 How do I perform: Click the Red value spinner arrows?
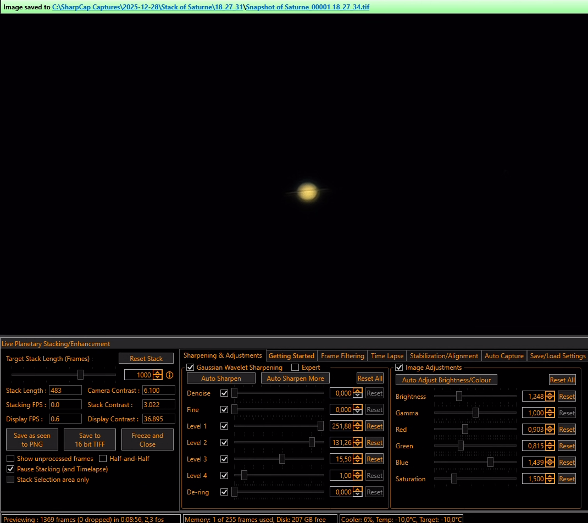click(x=550, y=429)
